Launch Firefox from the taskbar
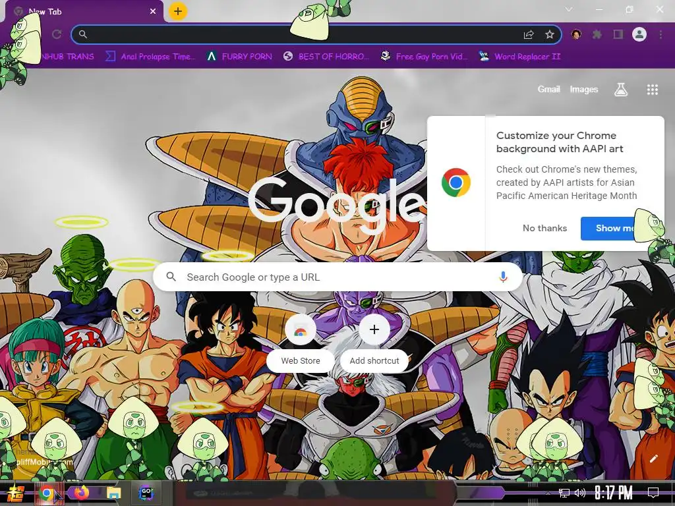675x506 pixels. pyautogui.click(x=81, y=493)
